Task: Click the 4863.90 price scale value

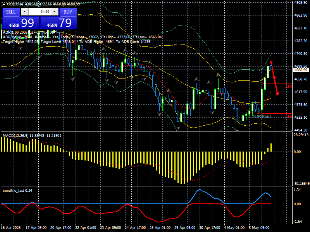Action: click(301, 15)
